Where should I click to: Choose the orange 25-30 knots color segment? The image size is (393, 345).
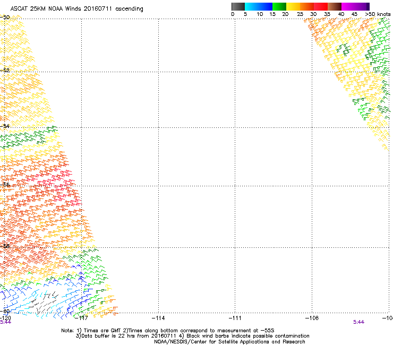307,6
